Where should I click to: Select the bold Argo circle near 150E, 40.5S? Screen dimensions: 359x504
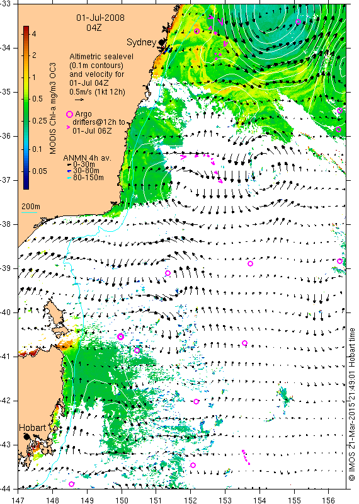pos(120,336)
